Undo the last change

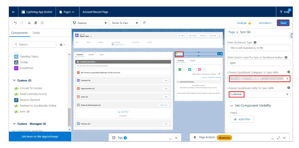(x=16, y=23)
